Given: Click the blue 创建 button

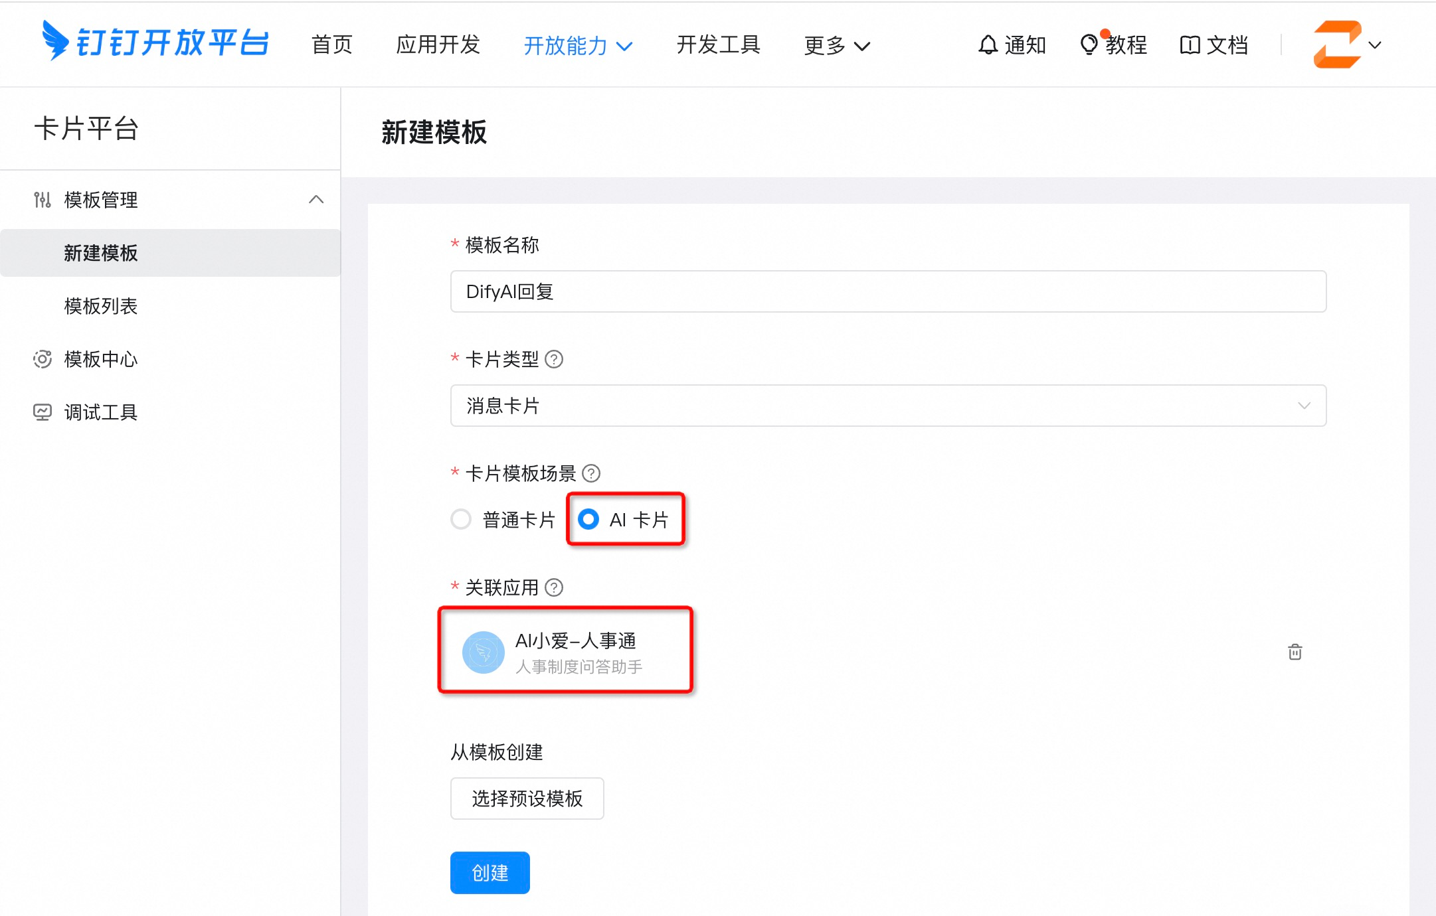Looking at the screenshot, I should tap(490, 872).
